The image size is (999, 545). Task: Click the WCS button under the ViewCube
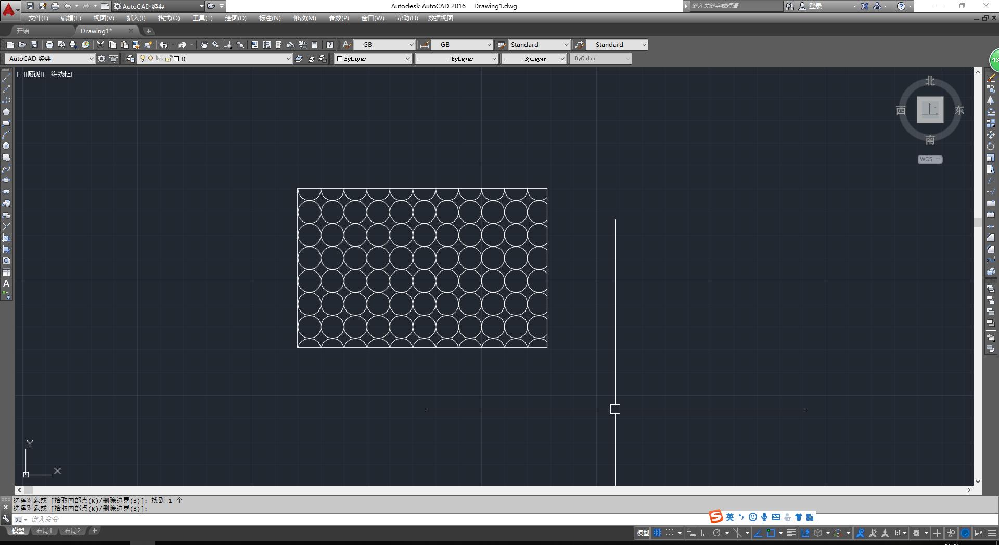(930, 160)
